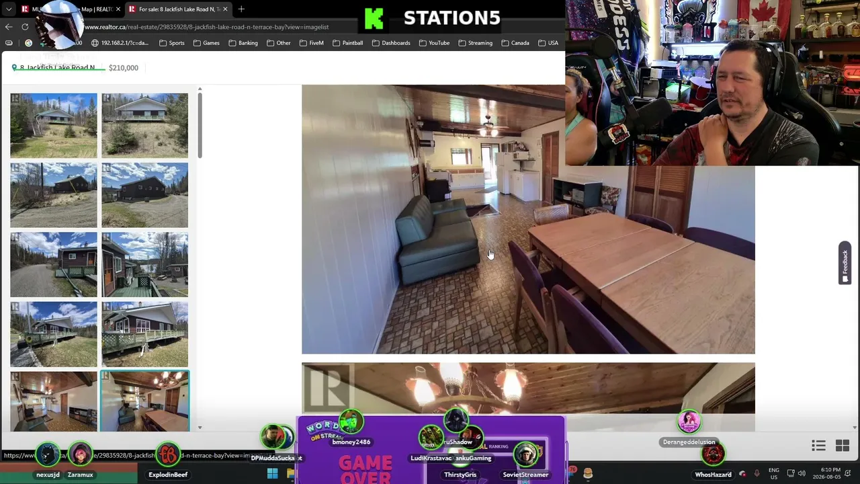Screen dimensions: 860x484
Task: Open the Banking bookmarks folder
Action: click(x=243, y=43)
